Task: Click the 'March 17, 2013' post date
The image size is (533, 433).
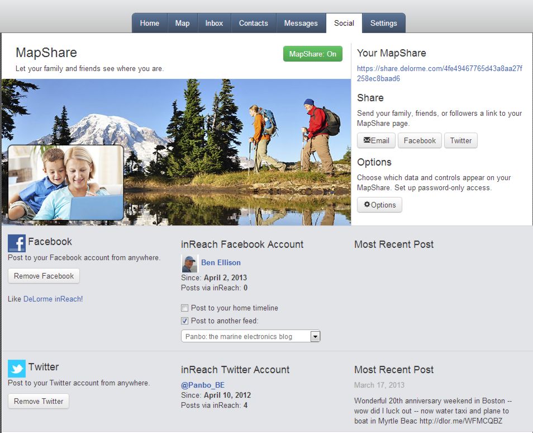Action: 379,385
